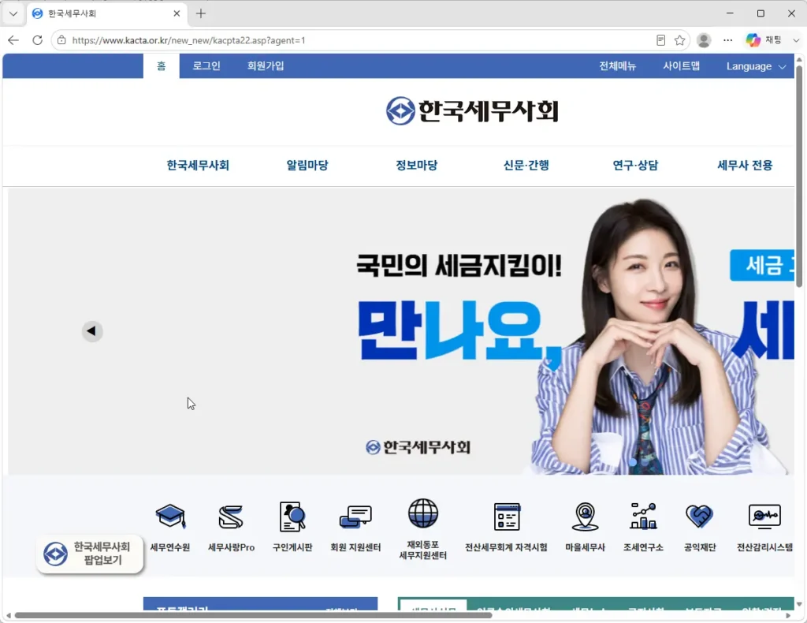The height and width of the screenshot is (623, 807).
Task: Open a new browser tab
Action: [x=201, y=13]
